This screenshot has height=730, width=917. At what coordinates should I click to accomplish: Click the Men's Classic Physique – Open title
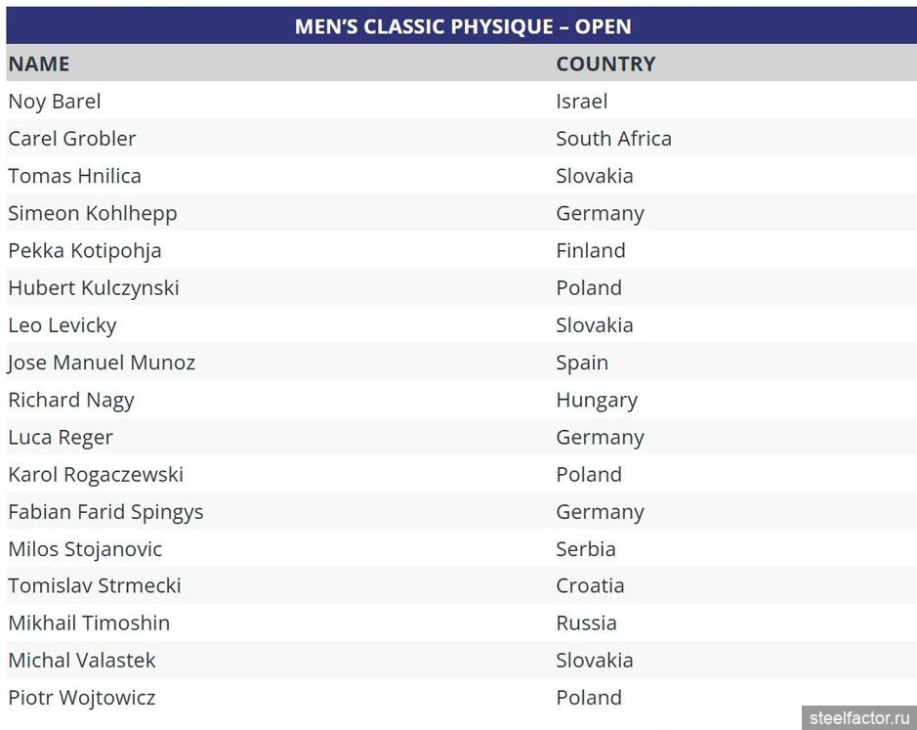tap(462, 26)
